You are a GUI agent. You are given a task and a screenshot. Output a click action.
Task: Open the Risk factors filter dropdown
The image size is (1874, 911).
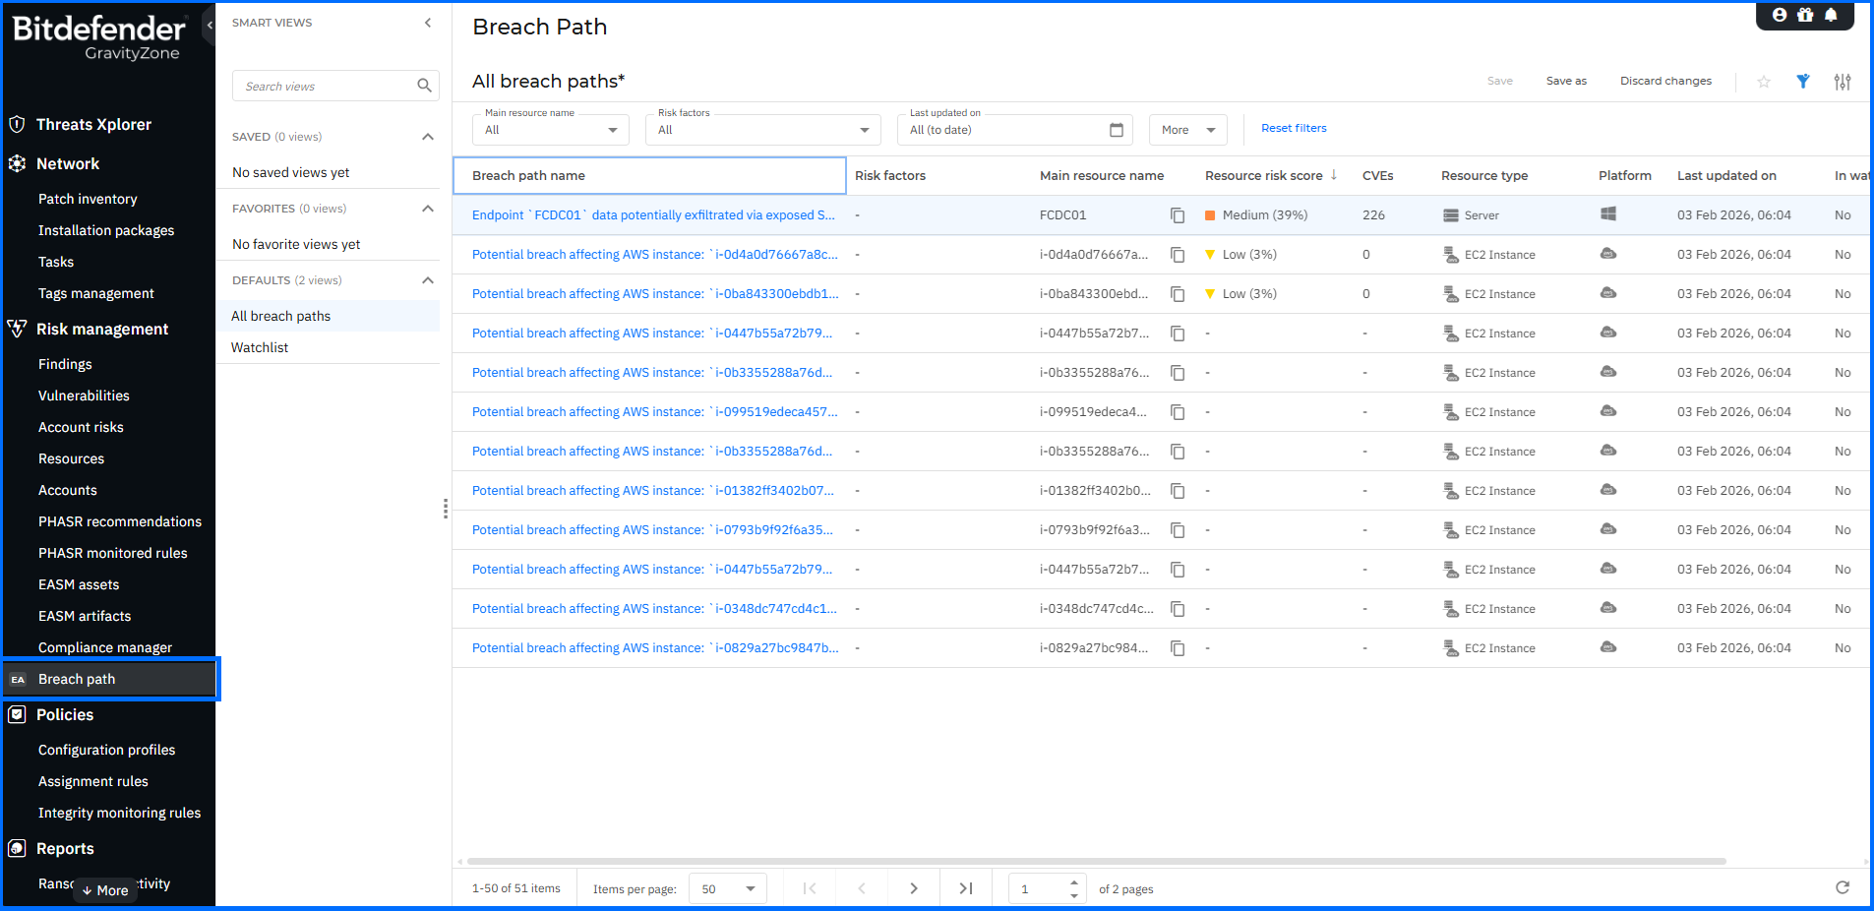763,130
